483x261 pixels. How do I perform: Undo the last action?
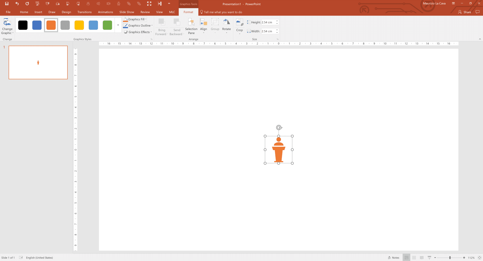coord(17,4)
